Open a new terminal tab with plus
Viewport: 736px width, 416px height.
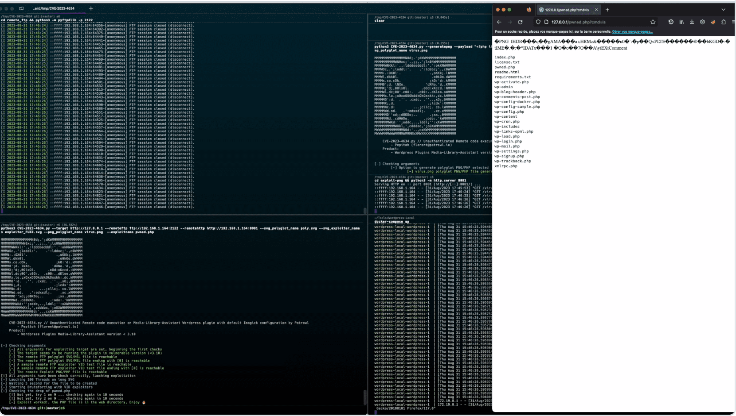pos(91,8)
